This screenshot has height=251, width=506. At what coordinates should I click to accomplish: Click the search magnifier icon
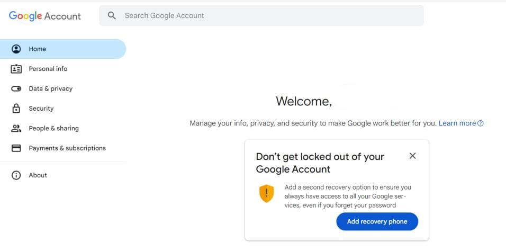coord(112,15)
